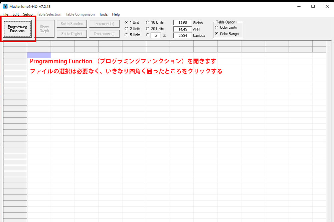Select the 5 Units radio button

(126, 35)
